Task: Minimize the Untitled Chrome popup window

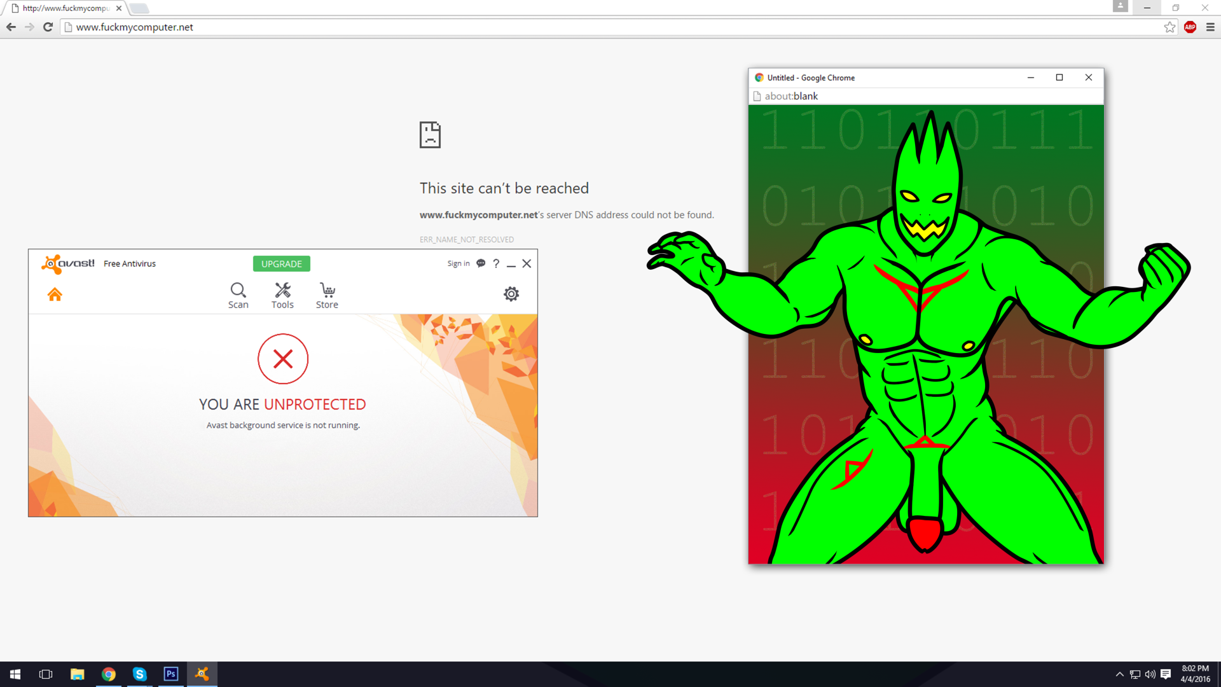Action: tap(1031, 78)
